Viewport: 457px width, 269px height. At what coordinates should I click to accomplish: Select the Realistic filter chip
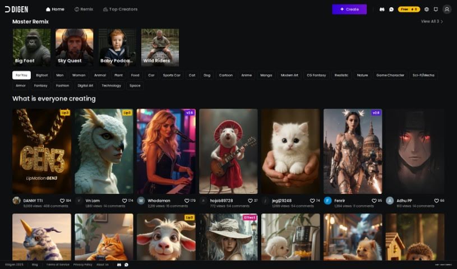pyautogui.click(x=341, y=75)
